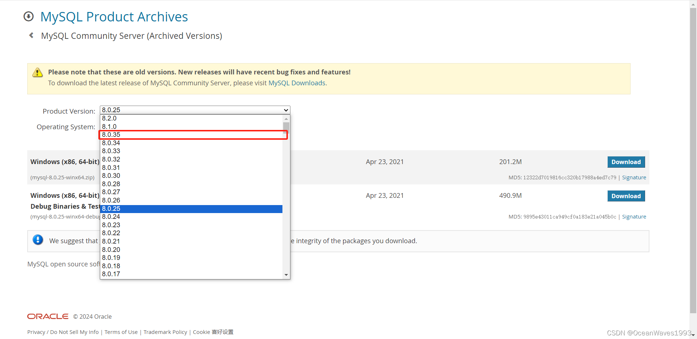Download the 201.2M Windows zip package
Screen dimensions: 697x339
tap(626, 162)
